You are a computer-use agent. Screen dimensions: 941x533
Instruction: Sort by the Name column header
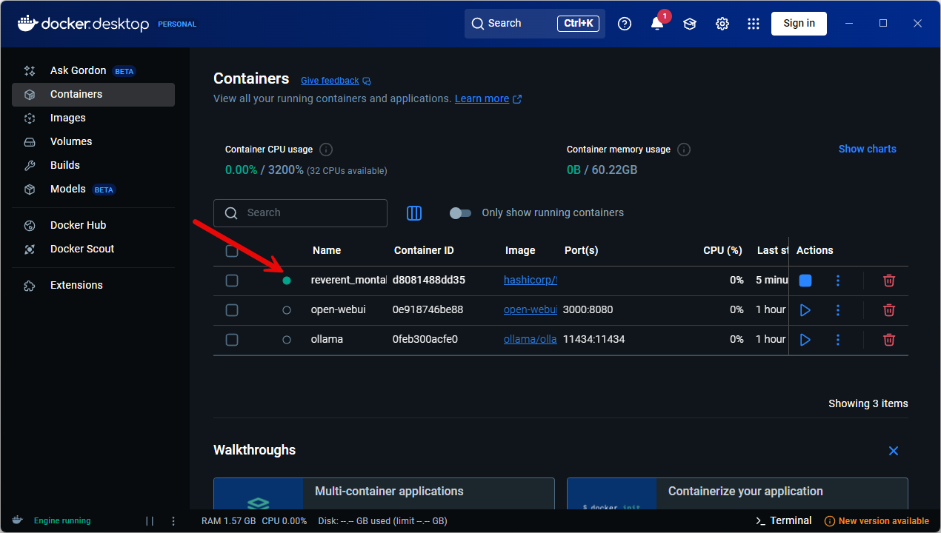[x=327, y=251]
